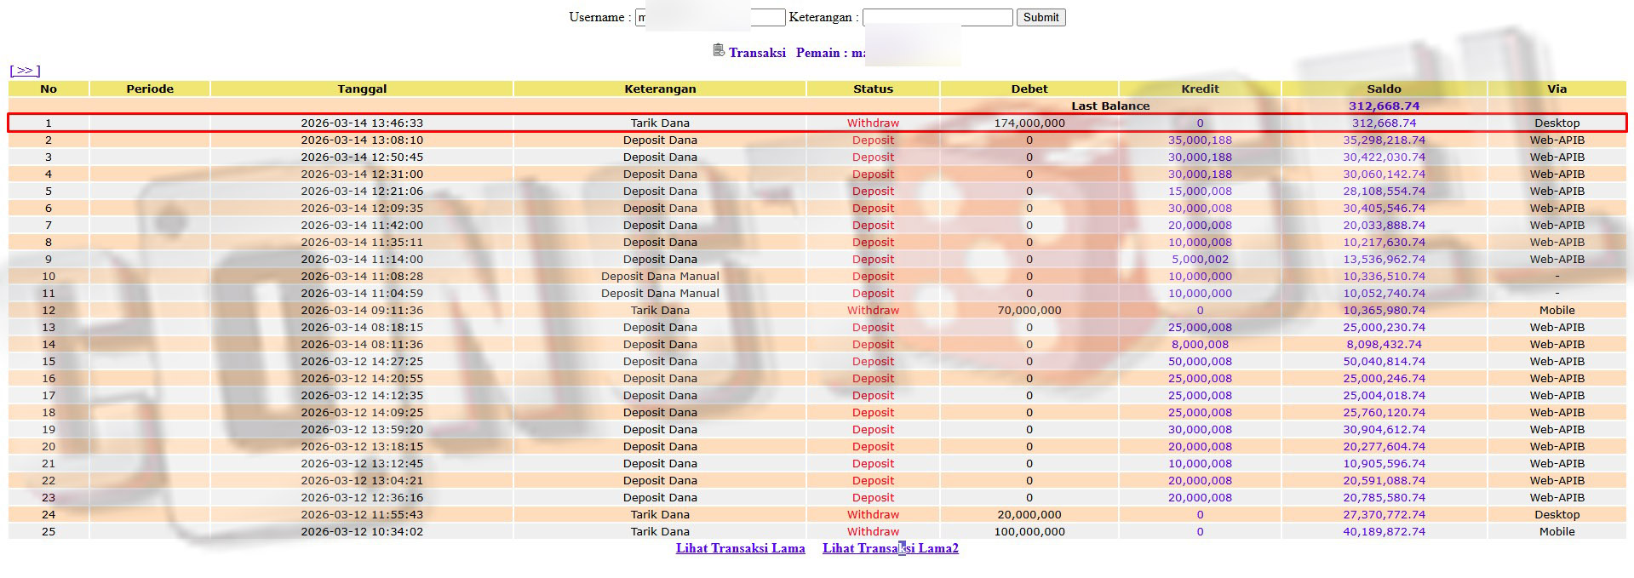Open the Lihat Transaksi Lama link
The width and height of the screenshot is (1634, 578).
coord(740,548)
